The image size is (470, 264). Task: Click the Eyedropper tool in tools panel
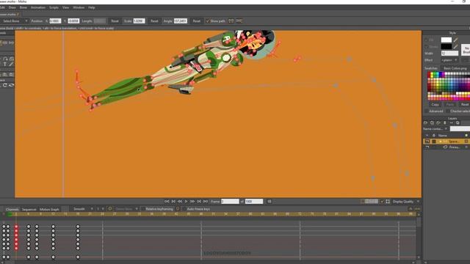(12, 65)
